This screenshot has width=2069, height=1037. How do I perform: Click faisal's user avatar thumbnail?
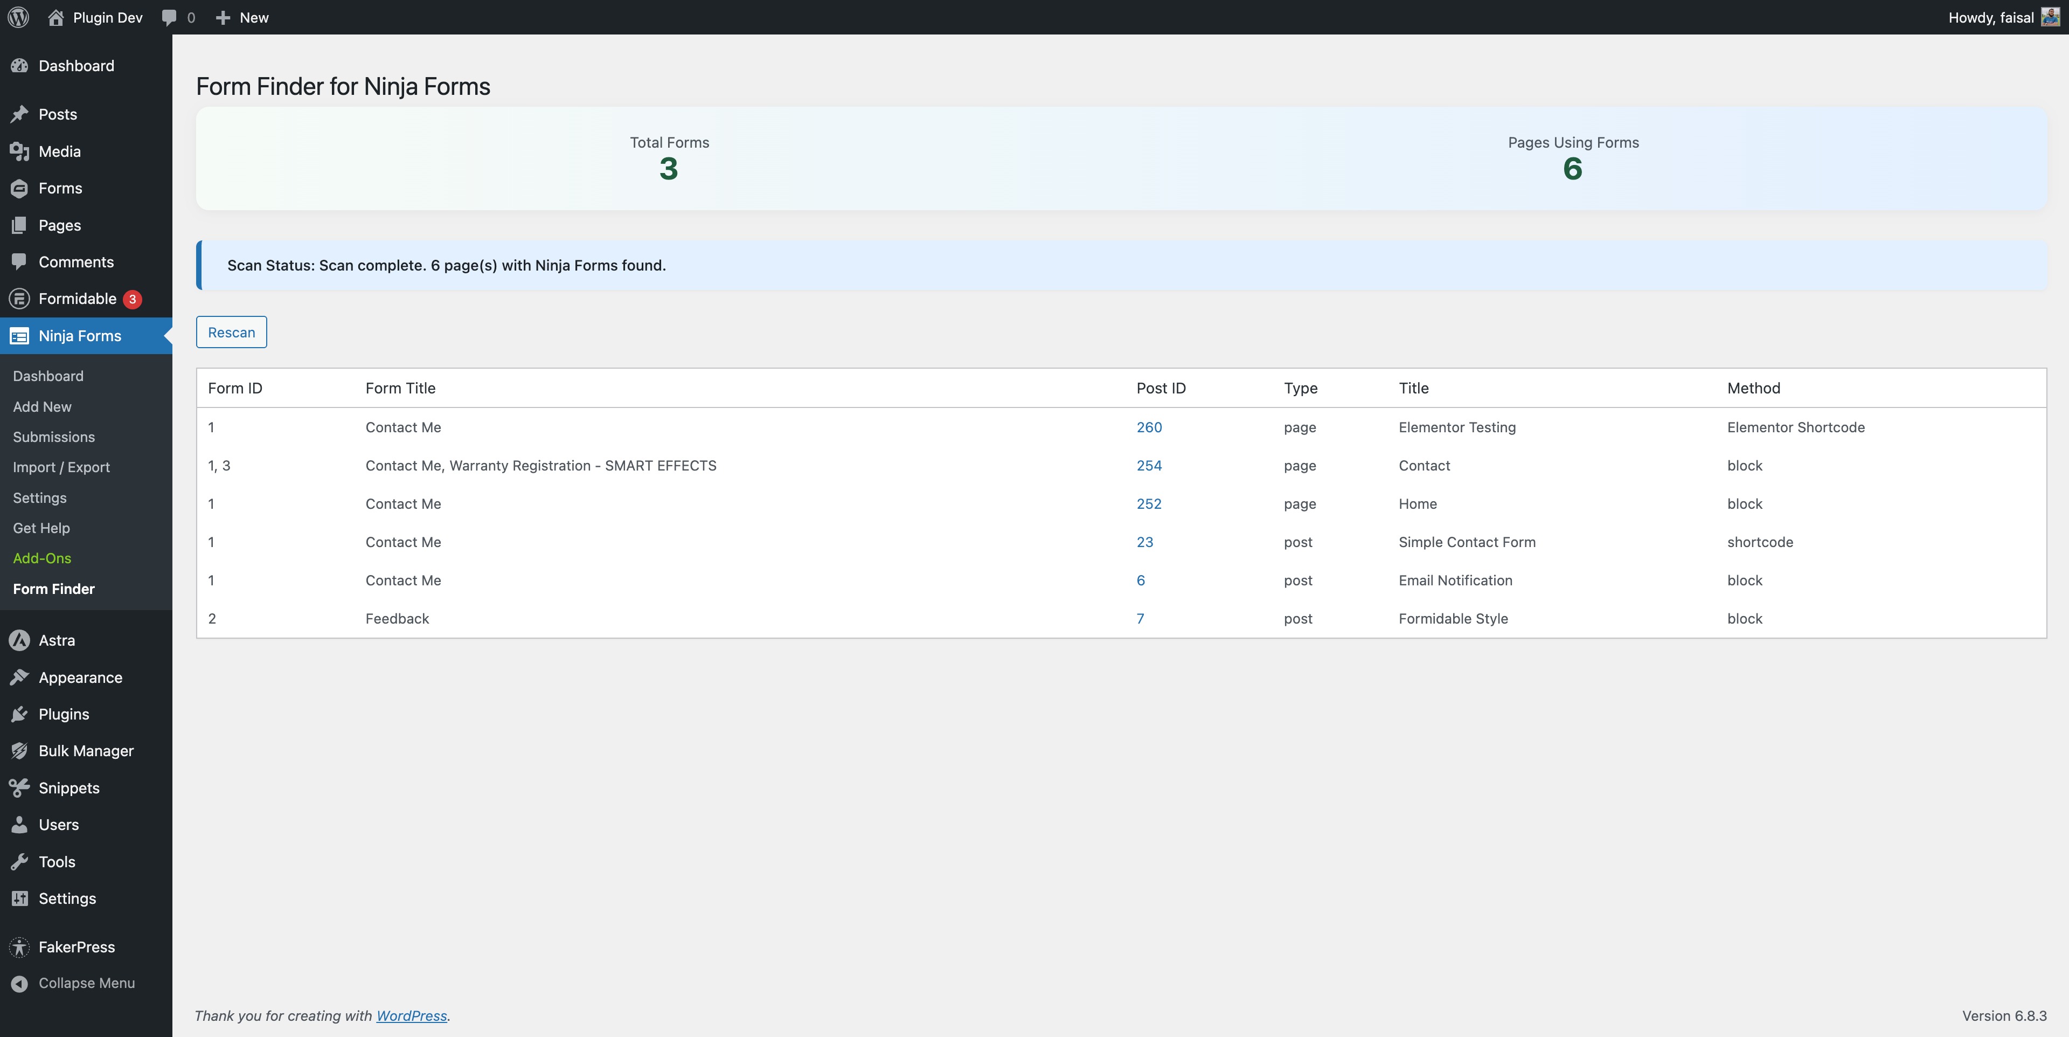pos(2050,17)
